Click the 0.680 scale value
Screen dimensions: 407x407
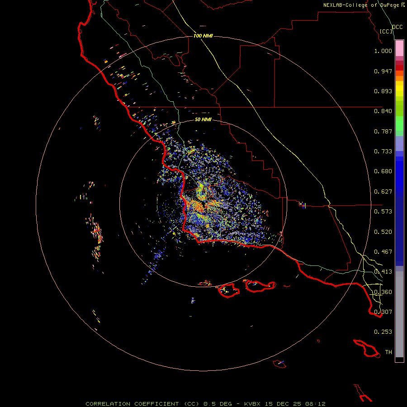click(383, 171)
